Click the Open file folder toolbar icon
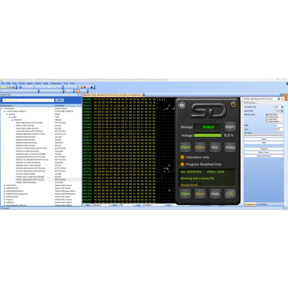The image size is (288, 288). [6, 87]
